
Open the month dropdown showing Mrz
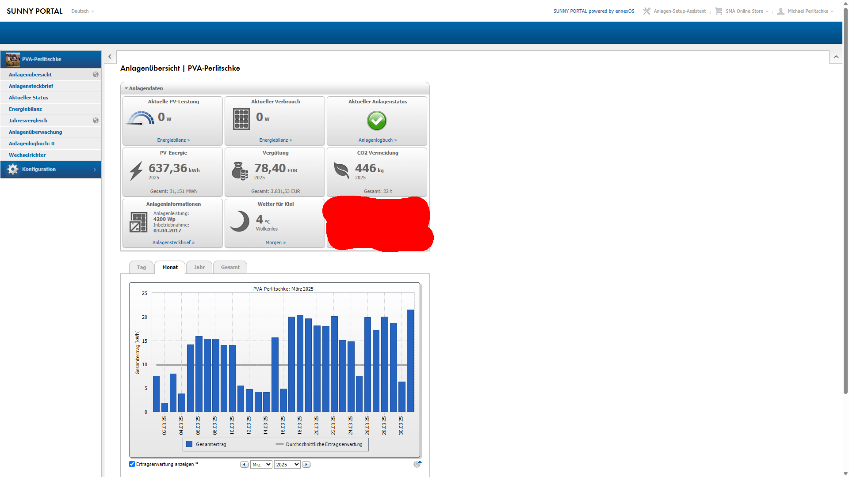tap(261, 465)
